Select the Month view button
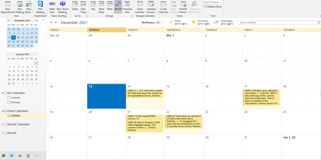Viewport: 321px width, 160px height. coord(118,7)
